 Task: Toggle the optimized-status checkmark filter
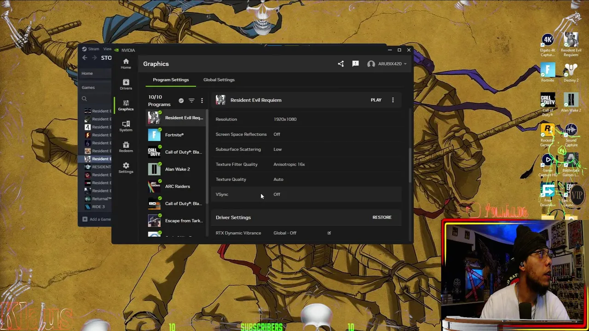pyautogui.click(x=181, y=100)
